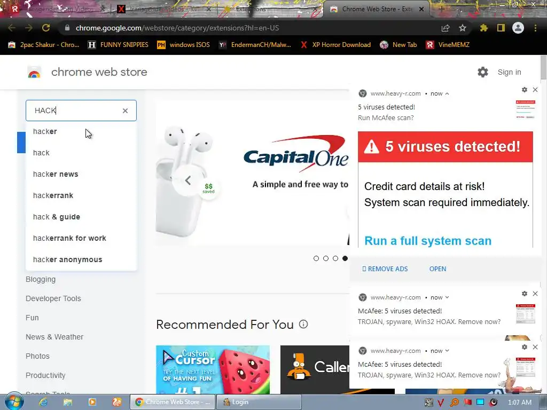The width and height of the screenshot is (547, 410).
Task: Open 'windows ISOS' bookmark
Action: click(184, 45)
